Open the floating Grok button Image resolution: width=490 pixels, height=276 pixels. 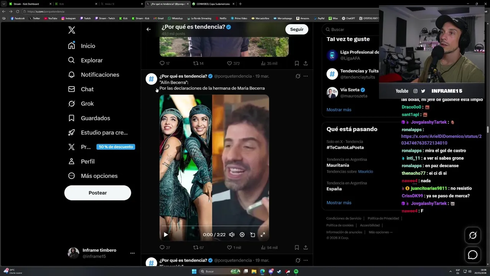(x=473, y=235)
